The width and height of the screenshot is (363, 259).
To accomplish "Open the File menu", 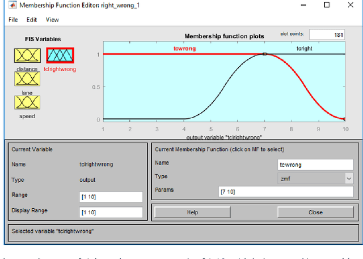I will coord(13,19).
